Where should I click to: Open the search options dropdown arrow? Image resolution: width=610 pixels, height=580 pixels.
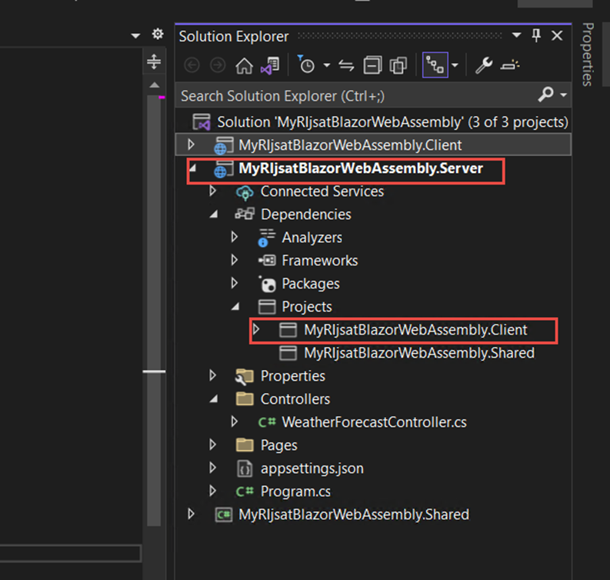[x=564, y=95]
